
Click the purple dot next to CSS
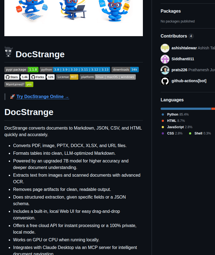pyautogui.click(x=163, y=133)
